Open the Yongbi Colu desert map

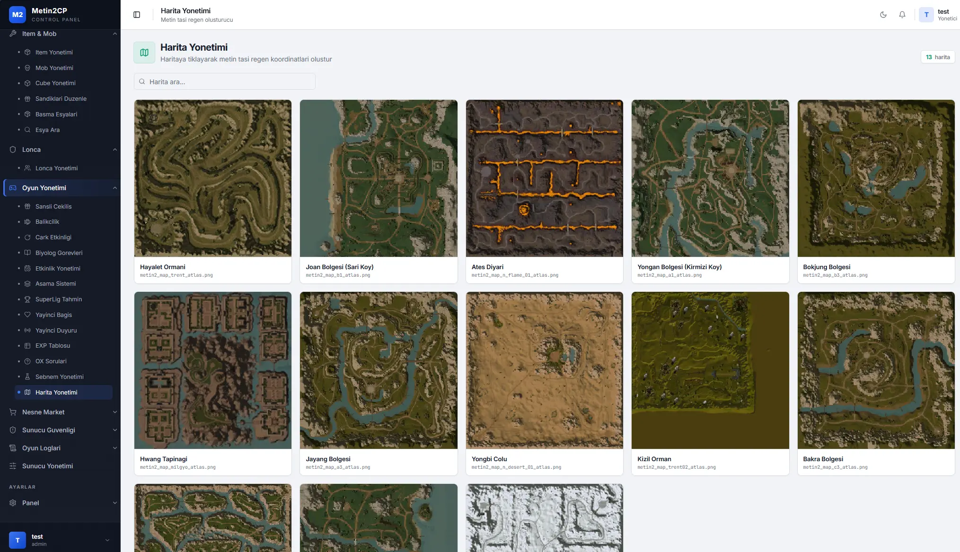pos(545,370)
